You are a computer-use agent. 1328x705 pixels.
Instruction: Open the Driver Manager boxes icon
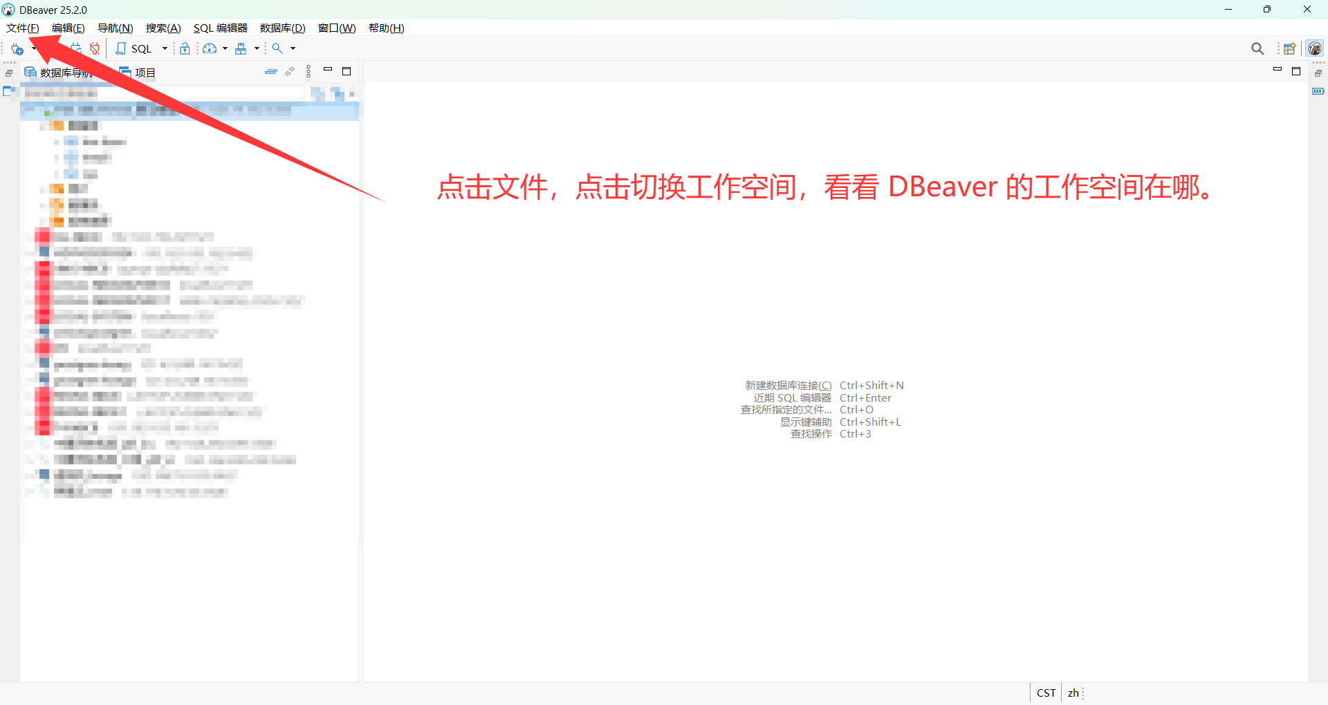[x=241, y=48]
